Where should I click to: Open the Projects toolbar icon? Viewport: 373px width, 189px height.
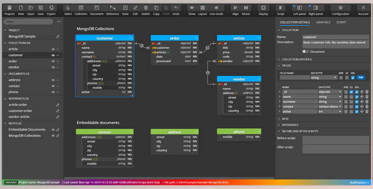pos(9,10)
